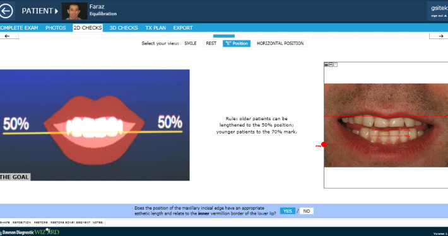This screenshot has width=448, height=236.
Task: Click the RESTORE BONEY SEGMENT option
Action: (70, 222)
